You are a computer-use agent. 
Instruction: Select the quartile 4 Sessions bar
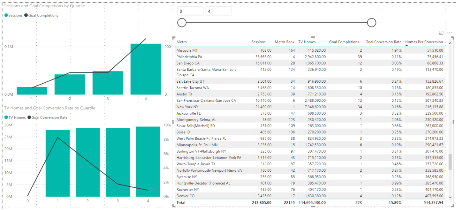[146, 69]
